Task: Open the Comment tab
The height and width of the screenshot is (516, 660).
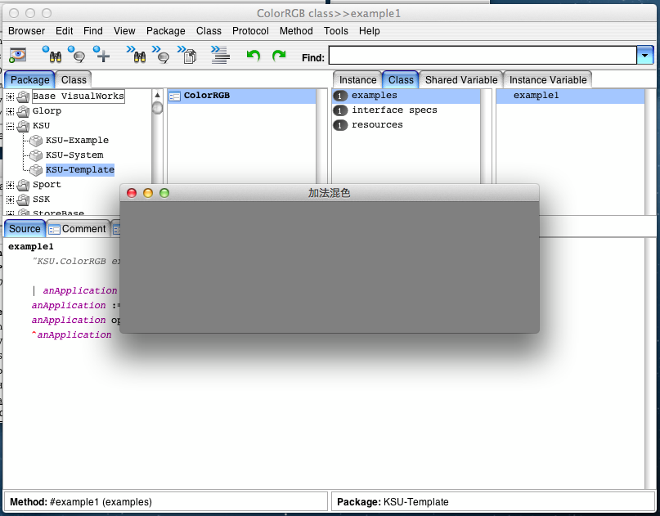Action: pyautogui.click(x=78, y=229)
